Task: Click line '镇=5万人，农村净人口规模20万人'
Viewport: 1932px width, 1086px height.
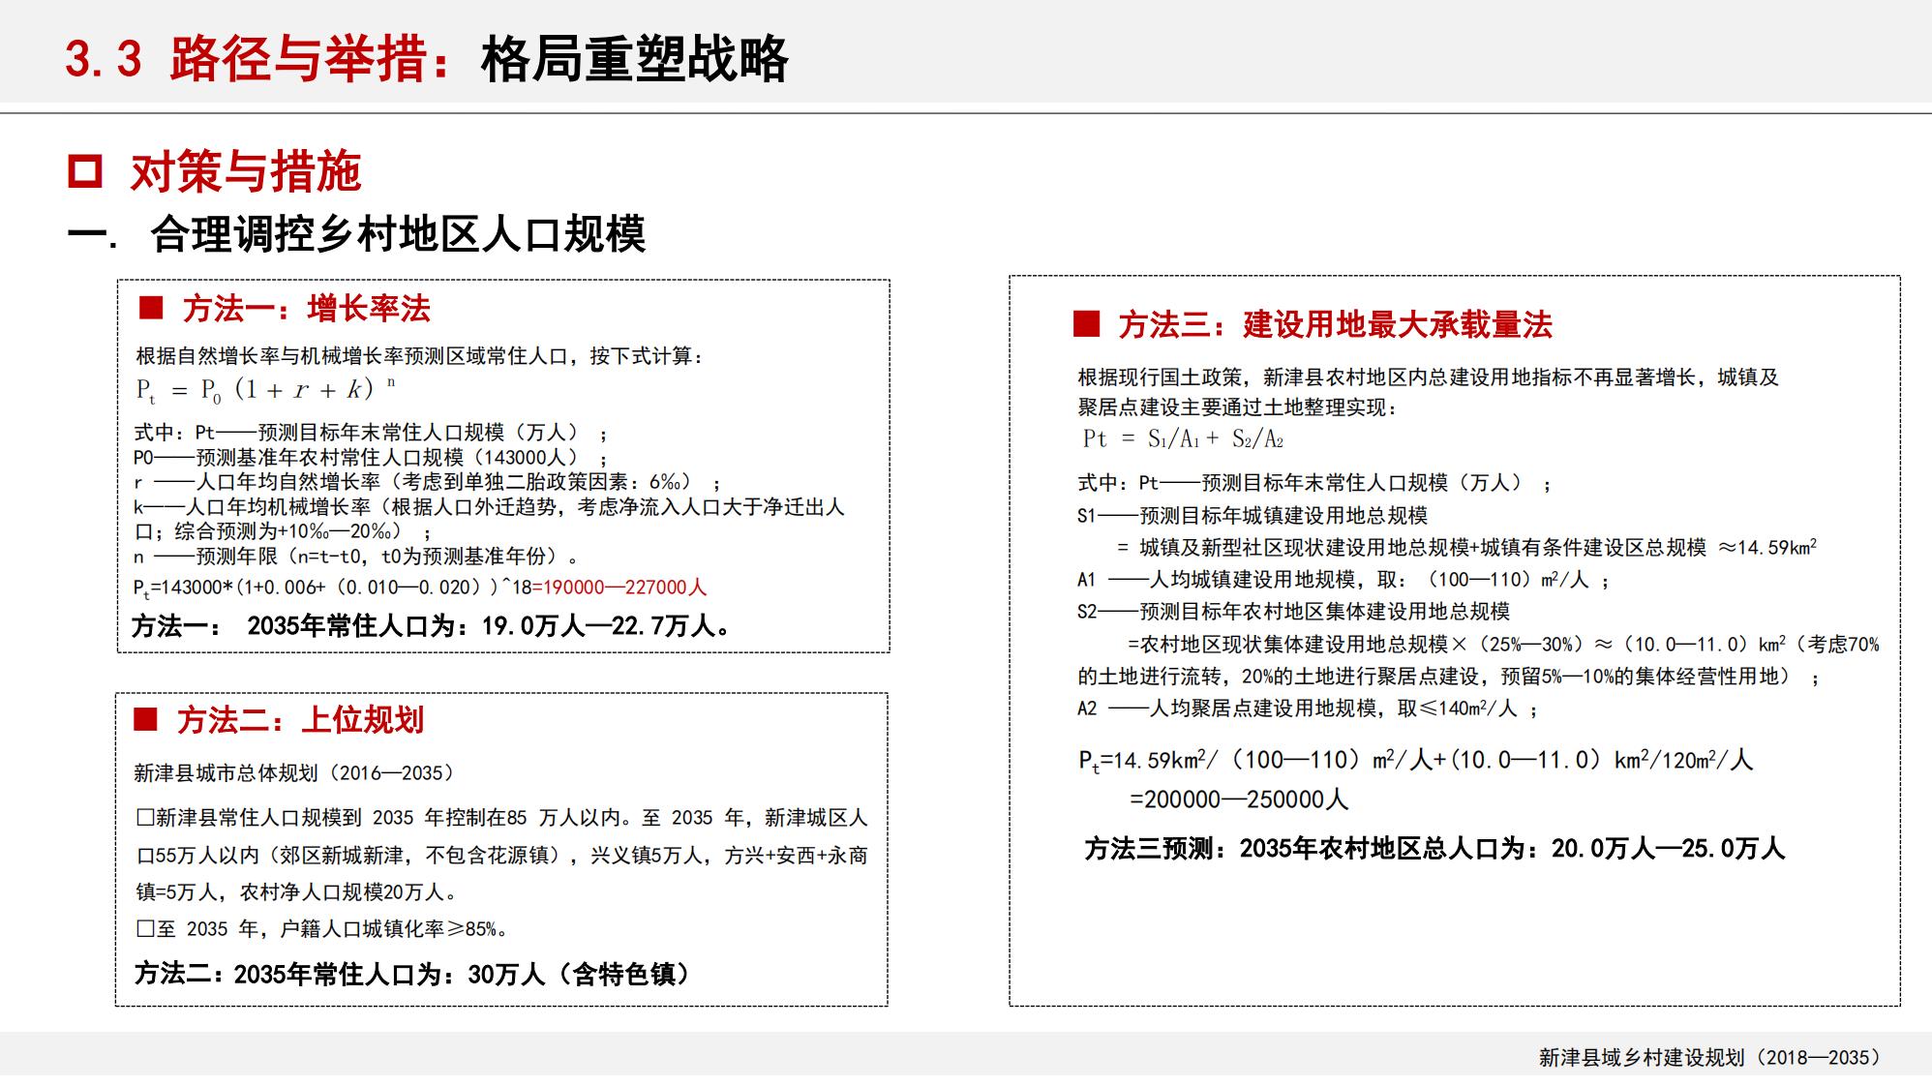Action: coord(296,892)
